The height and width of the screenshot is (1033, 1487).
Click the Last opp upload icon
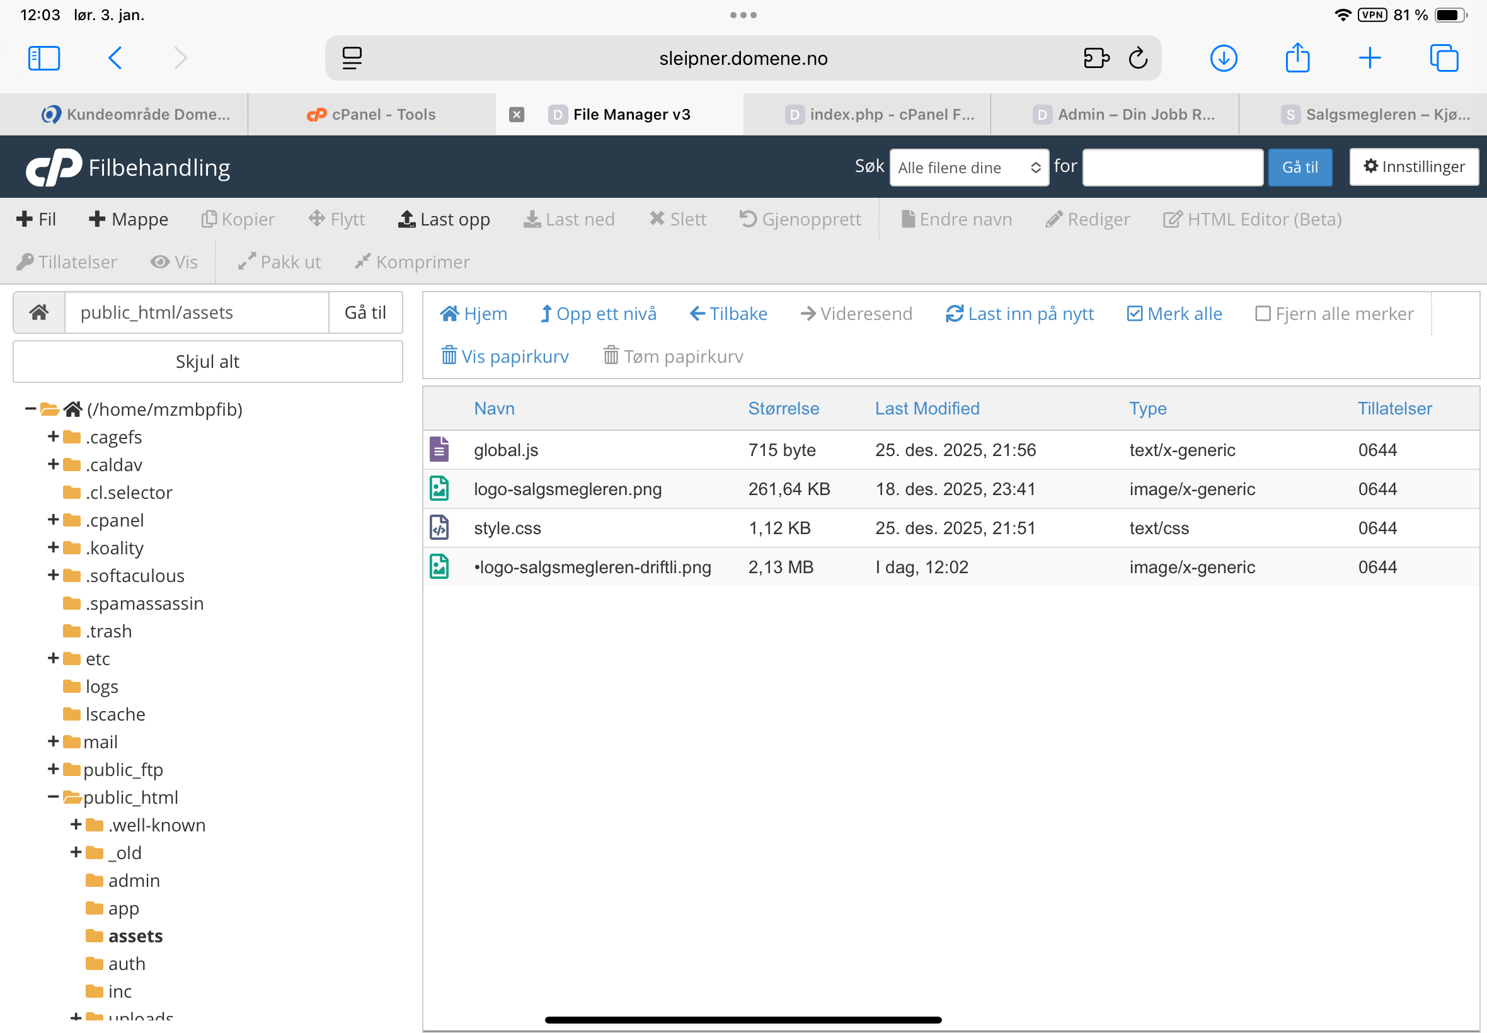tap(406, 219)
